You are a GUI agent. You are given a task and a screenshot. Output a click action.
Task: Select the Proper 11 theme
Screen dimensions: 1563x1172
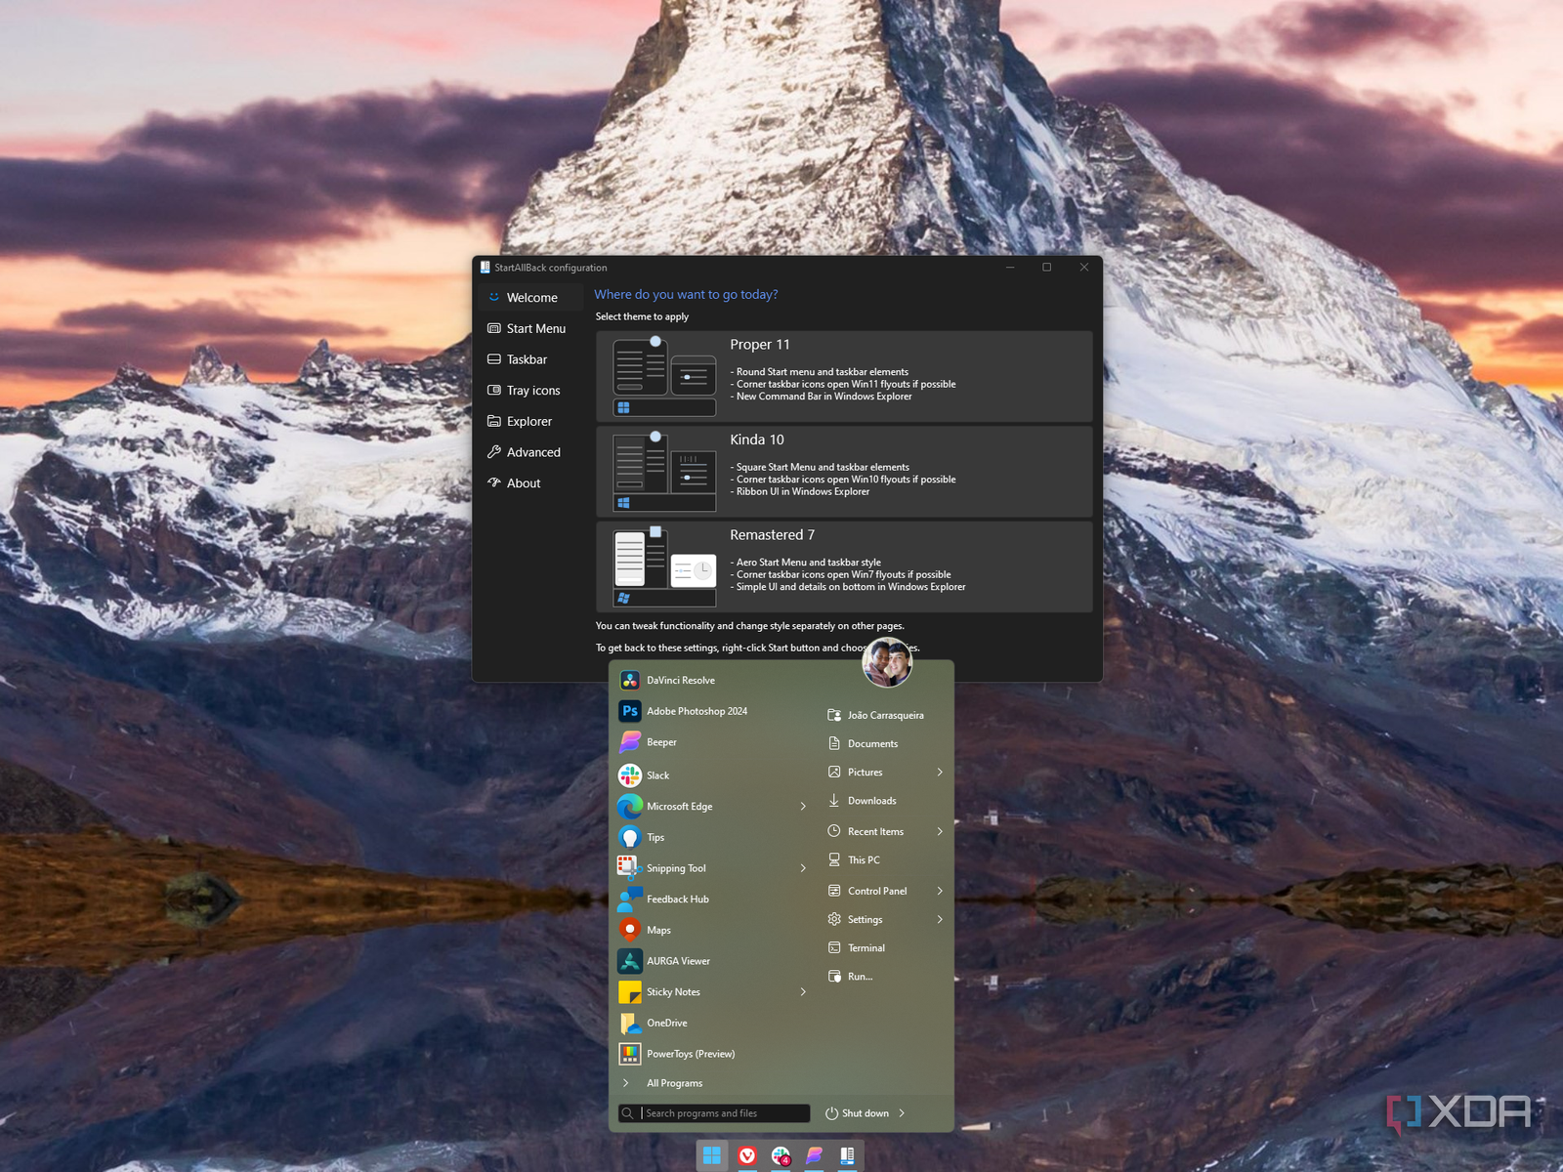[844, 377]
